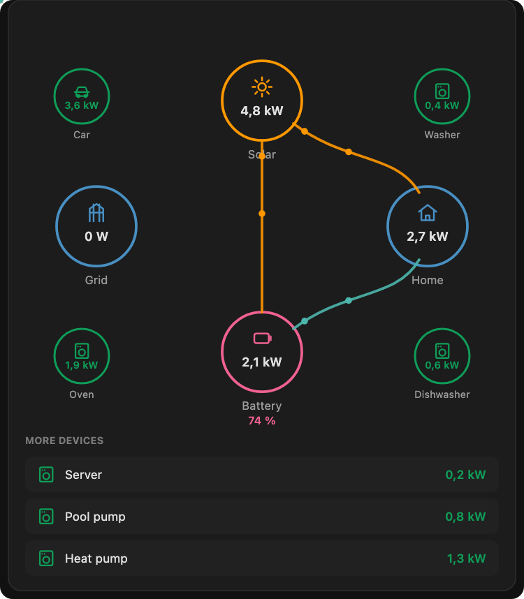Select the Washer device icon
Image resolution: width=524 pixels, height=599 pixels.
point(442,91)
